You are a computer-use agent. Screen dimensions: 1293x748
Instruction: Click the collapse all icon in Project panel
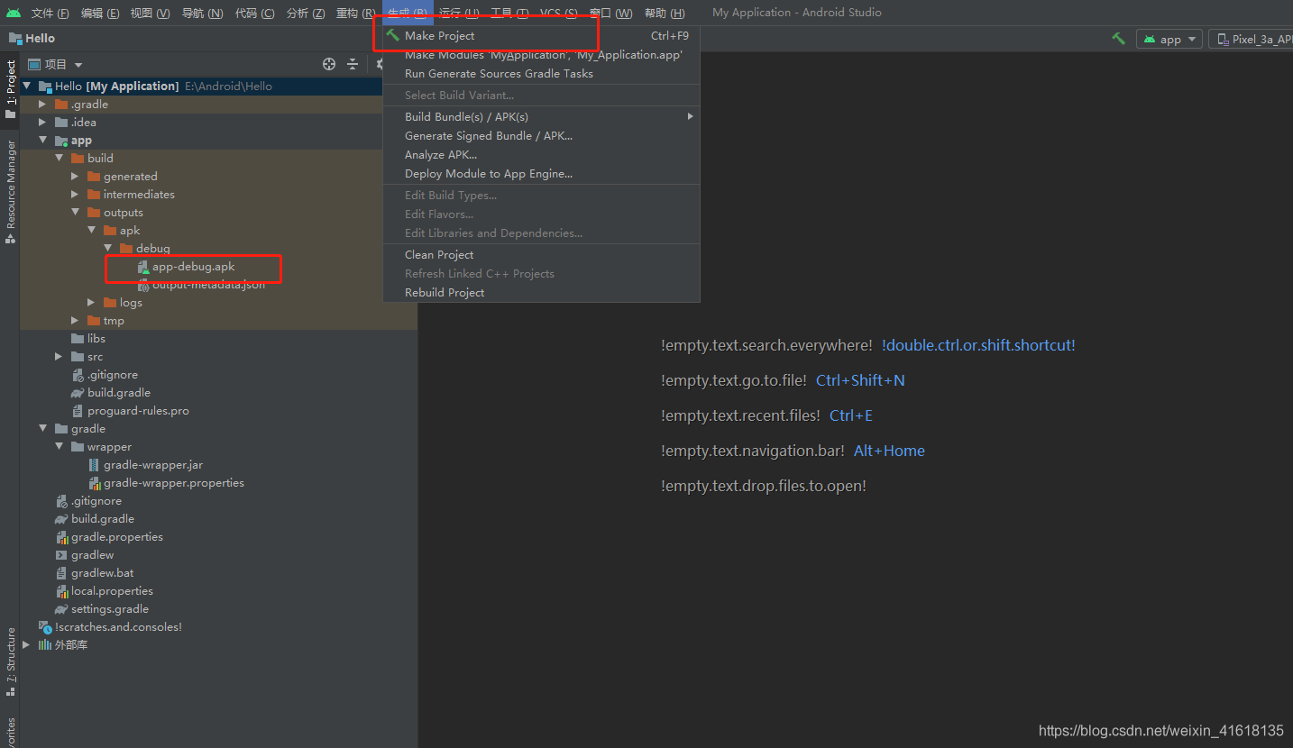pyautogui.click(x=353, y=64)
